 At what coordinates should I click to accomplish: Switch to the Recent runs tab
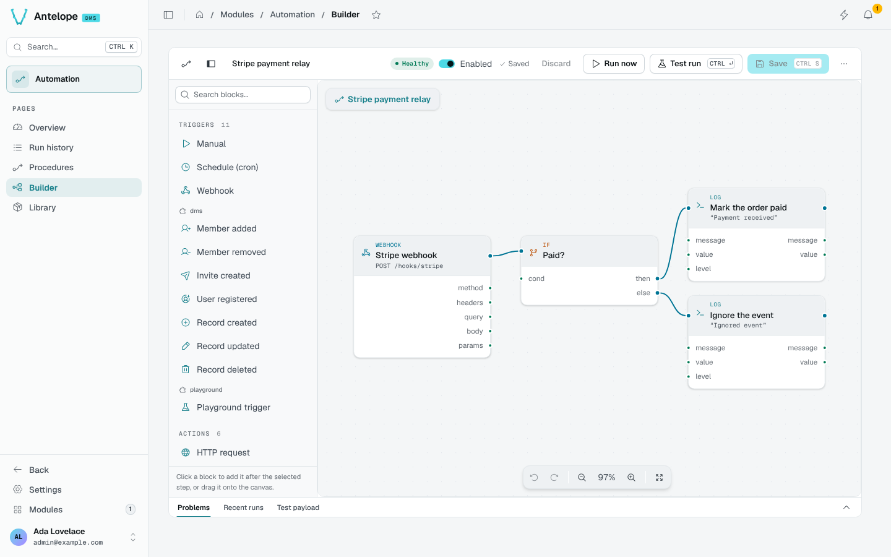(x=243, y=507)
